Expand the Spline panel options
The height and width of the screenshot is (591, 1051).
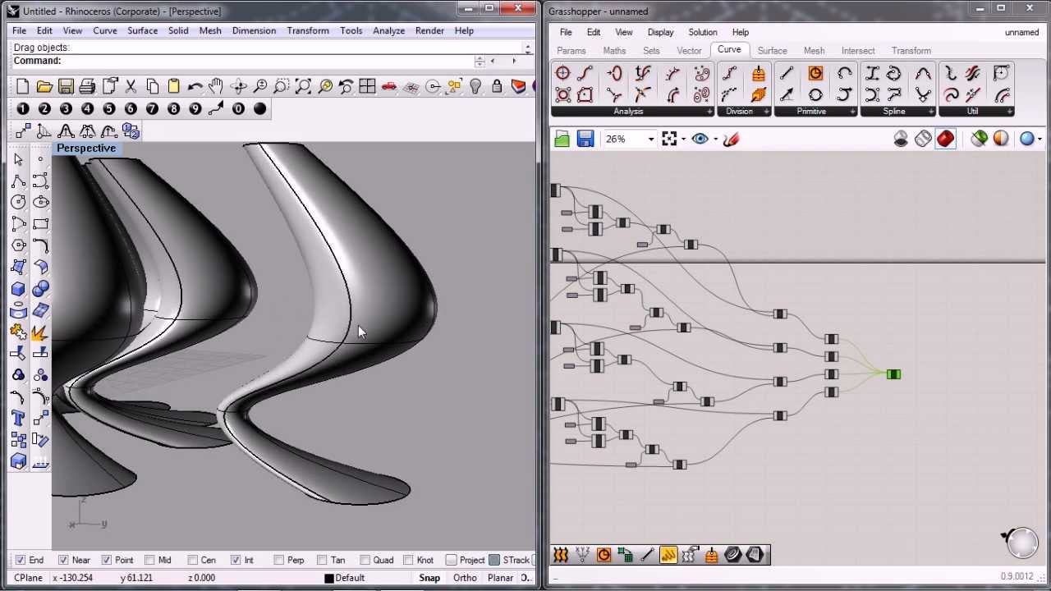[933, 112]
